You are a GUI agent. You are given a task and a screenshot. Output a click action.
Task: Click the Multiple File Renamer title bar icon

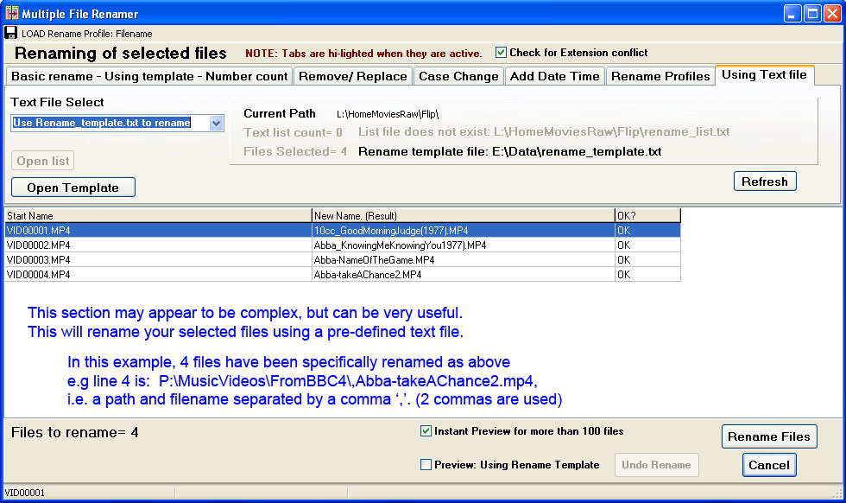point(12,13)
